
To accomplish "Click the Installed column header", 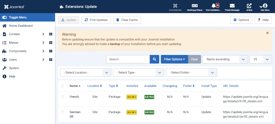I will (x=132, y=86).
